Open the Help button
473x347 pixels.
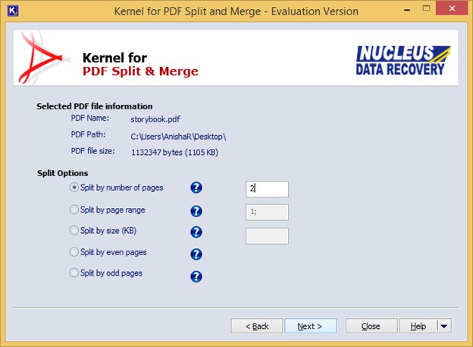tap(418, 326)
